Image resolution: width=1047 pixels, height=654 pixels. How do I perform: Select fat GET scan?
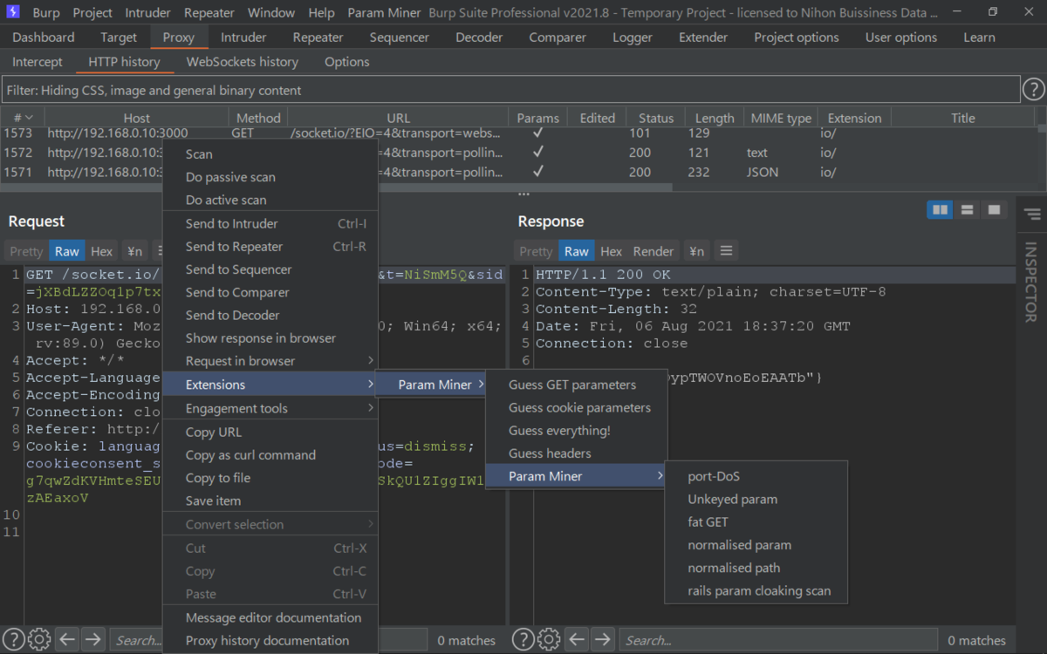[x=756, y=522]
